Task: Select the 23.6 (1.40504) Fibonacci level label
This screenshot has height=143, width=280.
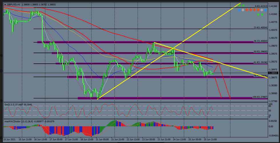Action: [261, 28]
